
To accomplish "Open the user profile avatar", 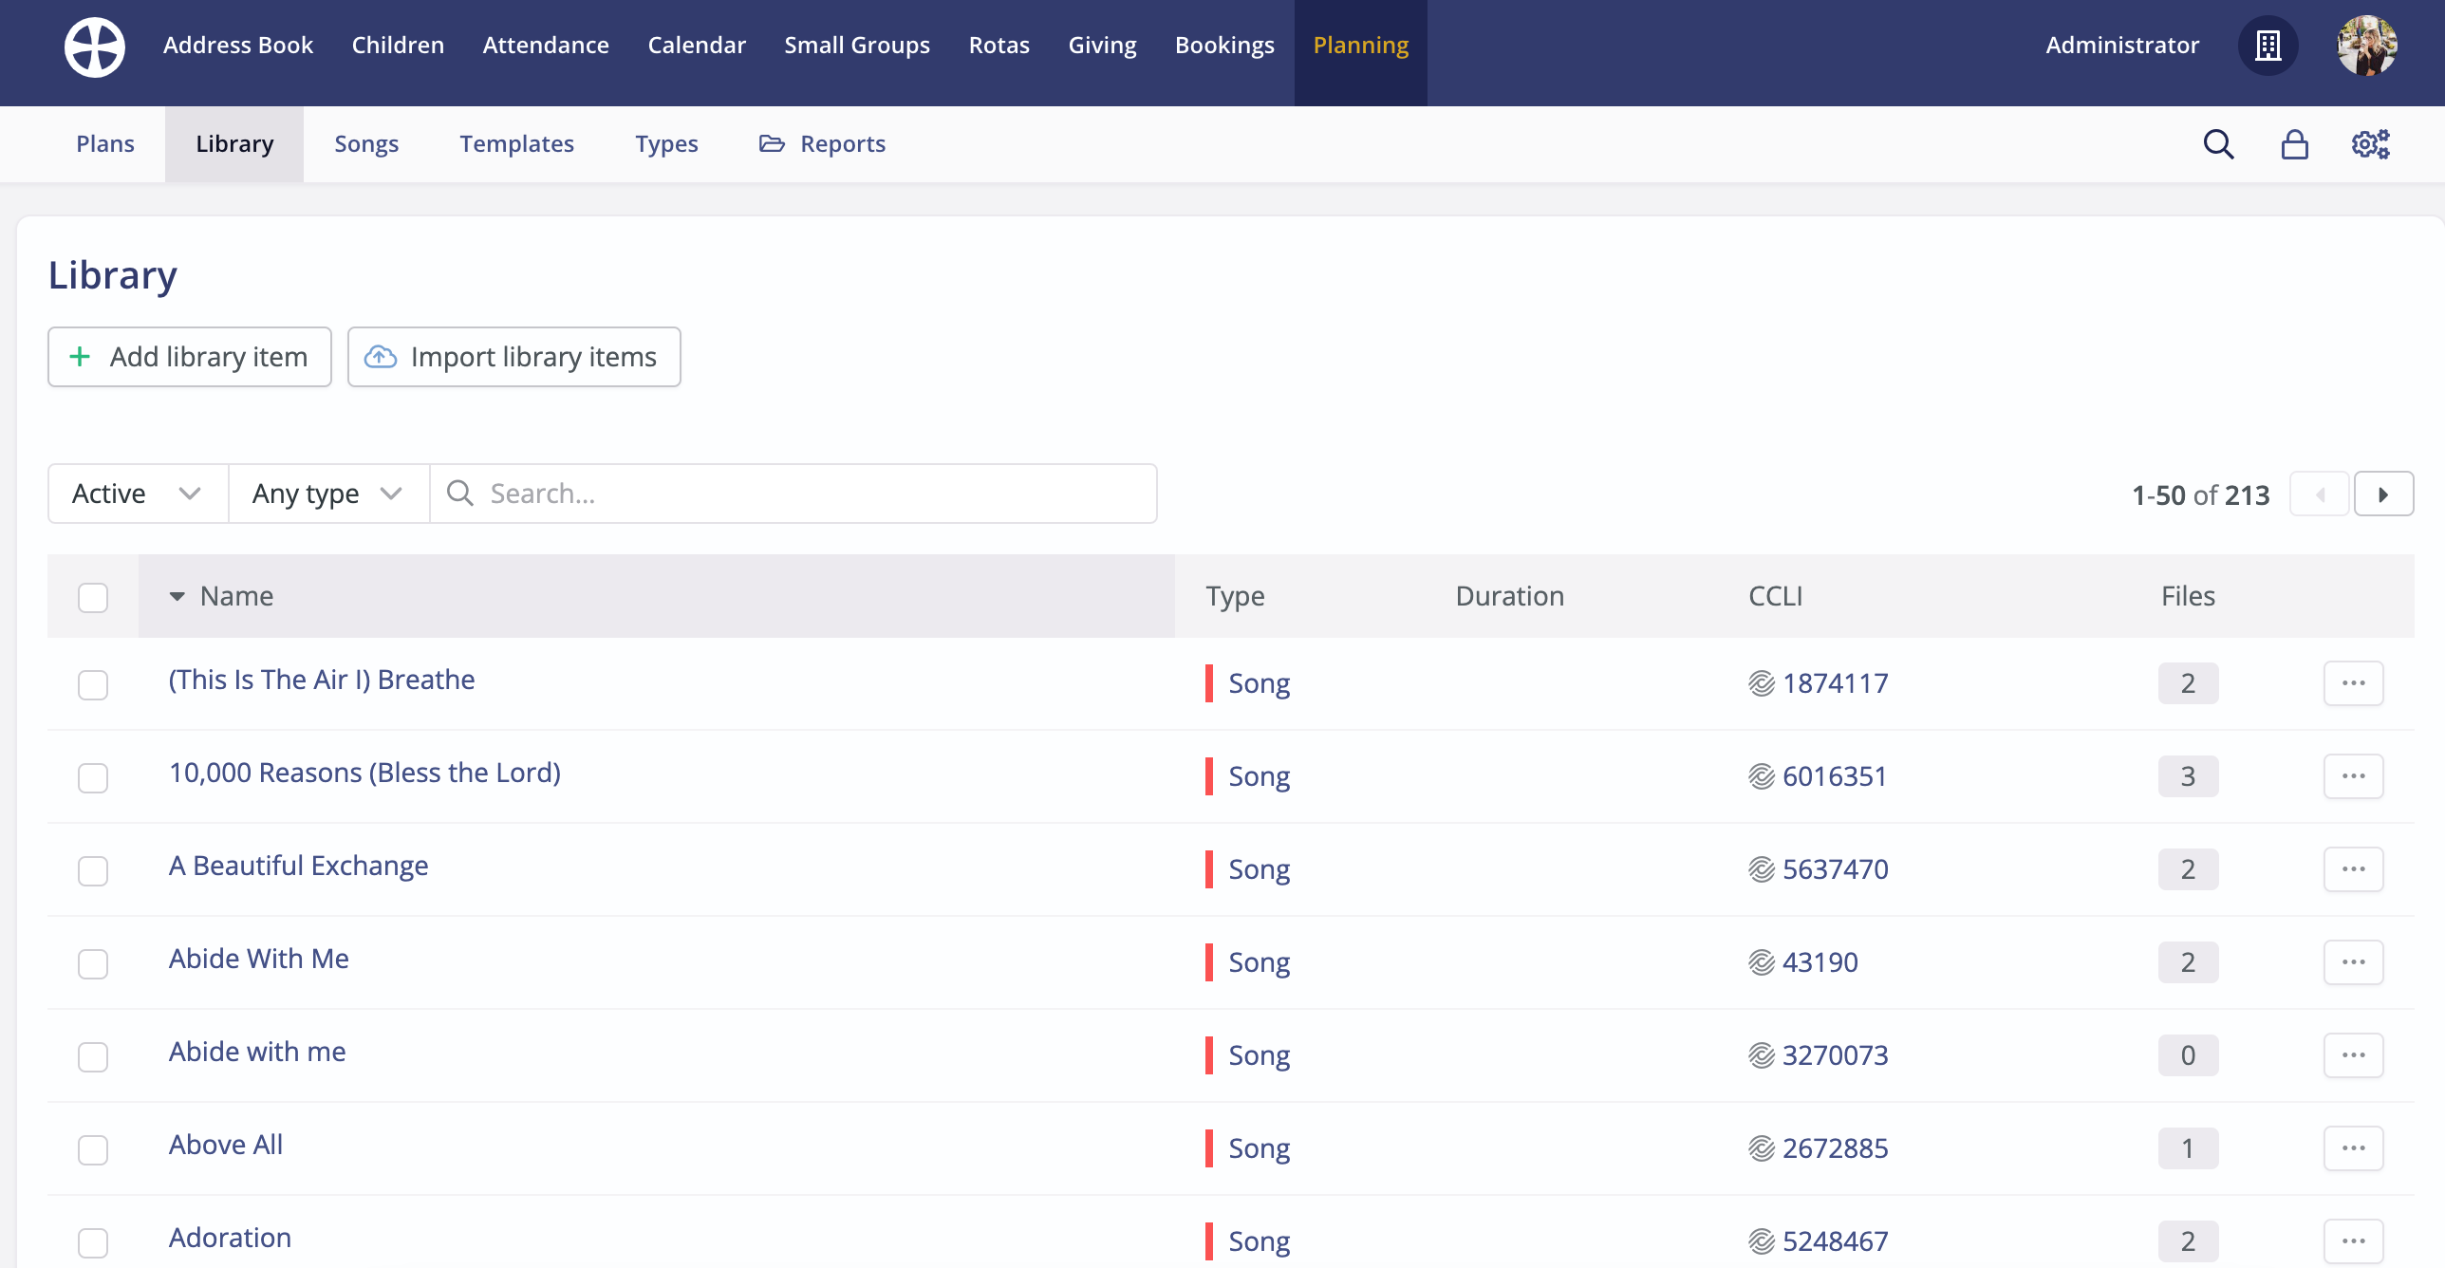I will coord(2366,46).
